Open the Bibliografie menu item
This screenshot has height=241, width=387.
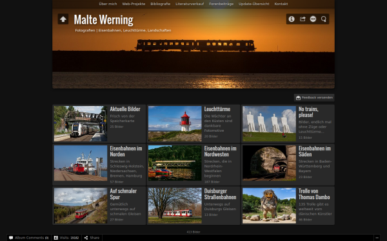161,4
